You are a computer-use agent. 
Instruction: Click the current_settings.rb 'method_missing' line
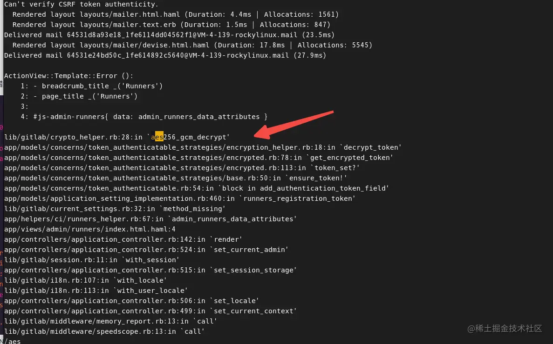coord(115,208)
